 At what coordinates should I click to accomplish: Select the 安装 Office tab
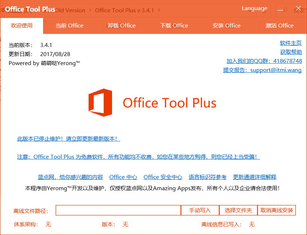coord(226,26)
